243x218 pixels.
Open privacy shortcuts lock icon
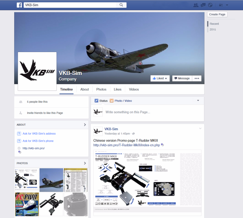point(221,5)
